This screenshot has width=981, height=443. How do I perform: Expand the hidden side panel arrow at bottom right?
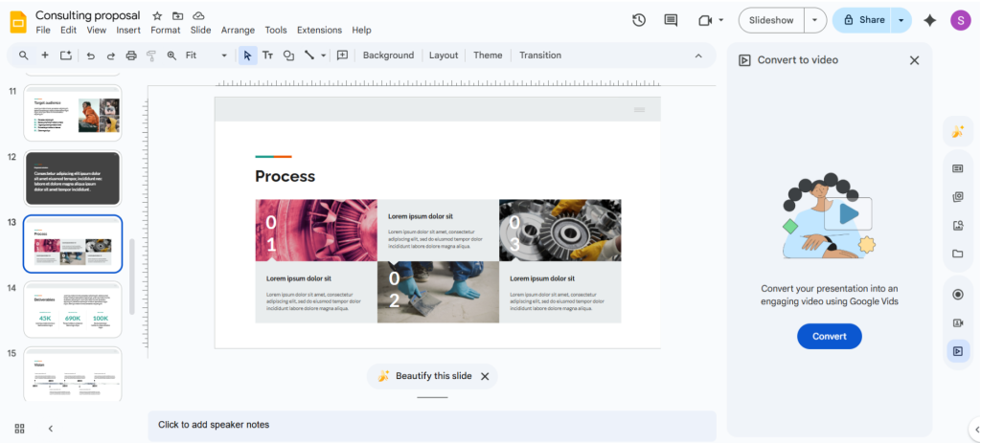point(976,429)
